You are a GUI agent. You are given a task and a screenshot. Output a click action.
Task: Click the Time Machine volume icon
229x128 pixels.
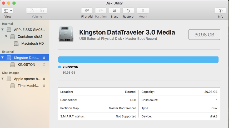pyautogui.click(x=13, y=86)
